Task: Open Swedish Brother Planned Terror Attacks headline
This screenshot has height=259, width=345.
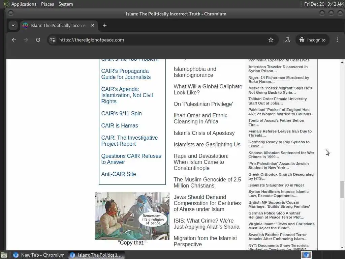Action: 278,237
